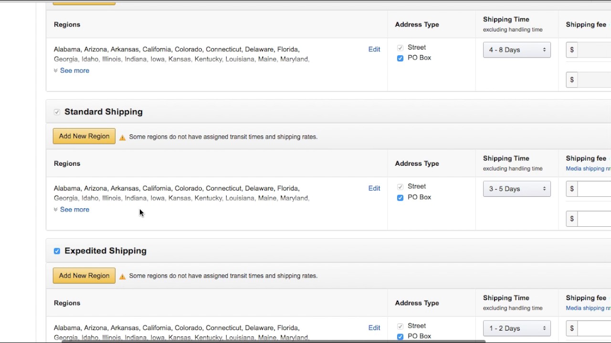Open the 1 - 2 Days shipping time dropdown

point(516,328)
